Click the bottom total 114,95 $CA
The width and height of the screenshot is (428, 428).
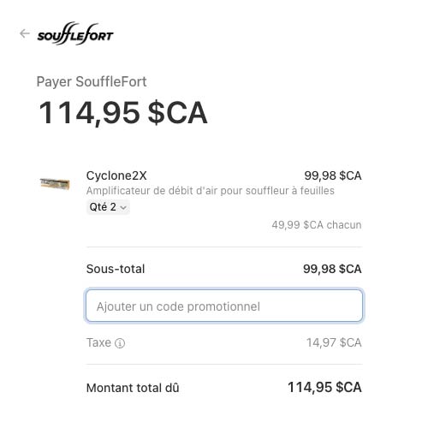click(324, 387)
